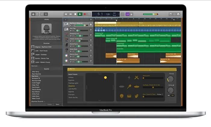
Task: Click the Fast Forward transport button
Action: click(71, 14)
